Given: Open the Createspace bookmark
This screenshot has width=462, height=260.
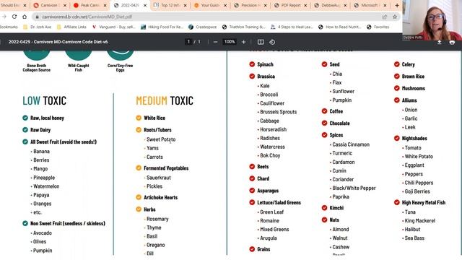Looking at the screenshot, I should click(202, 27).
